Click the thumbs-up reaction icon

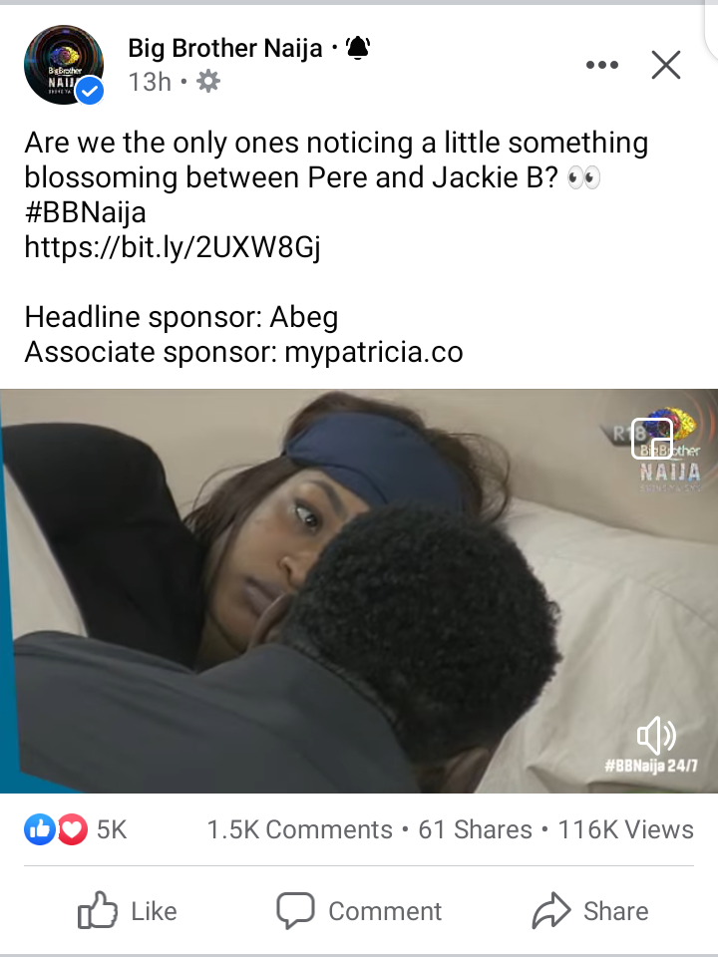(x=40, y=829)
